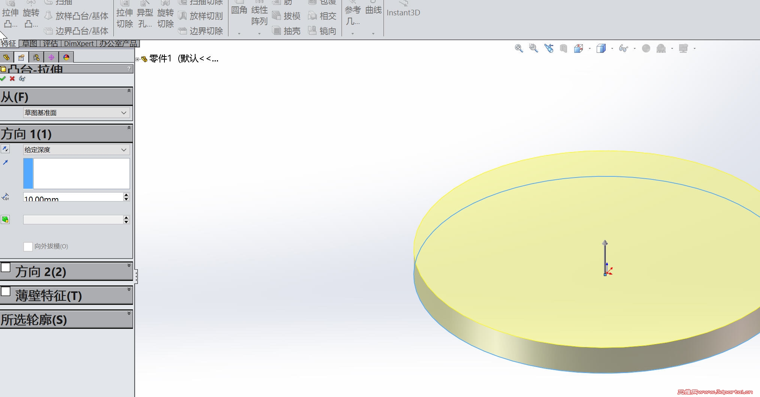Collapse the 方向 1(1) section

point(129,128)
